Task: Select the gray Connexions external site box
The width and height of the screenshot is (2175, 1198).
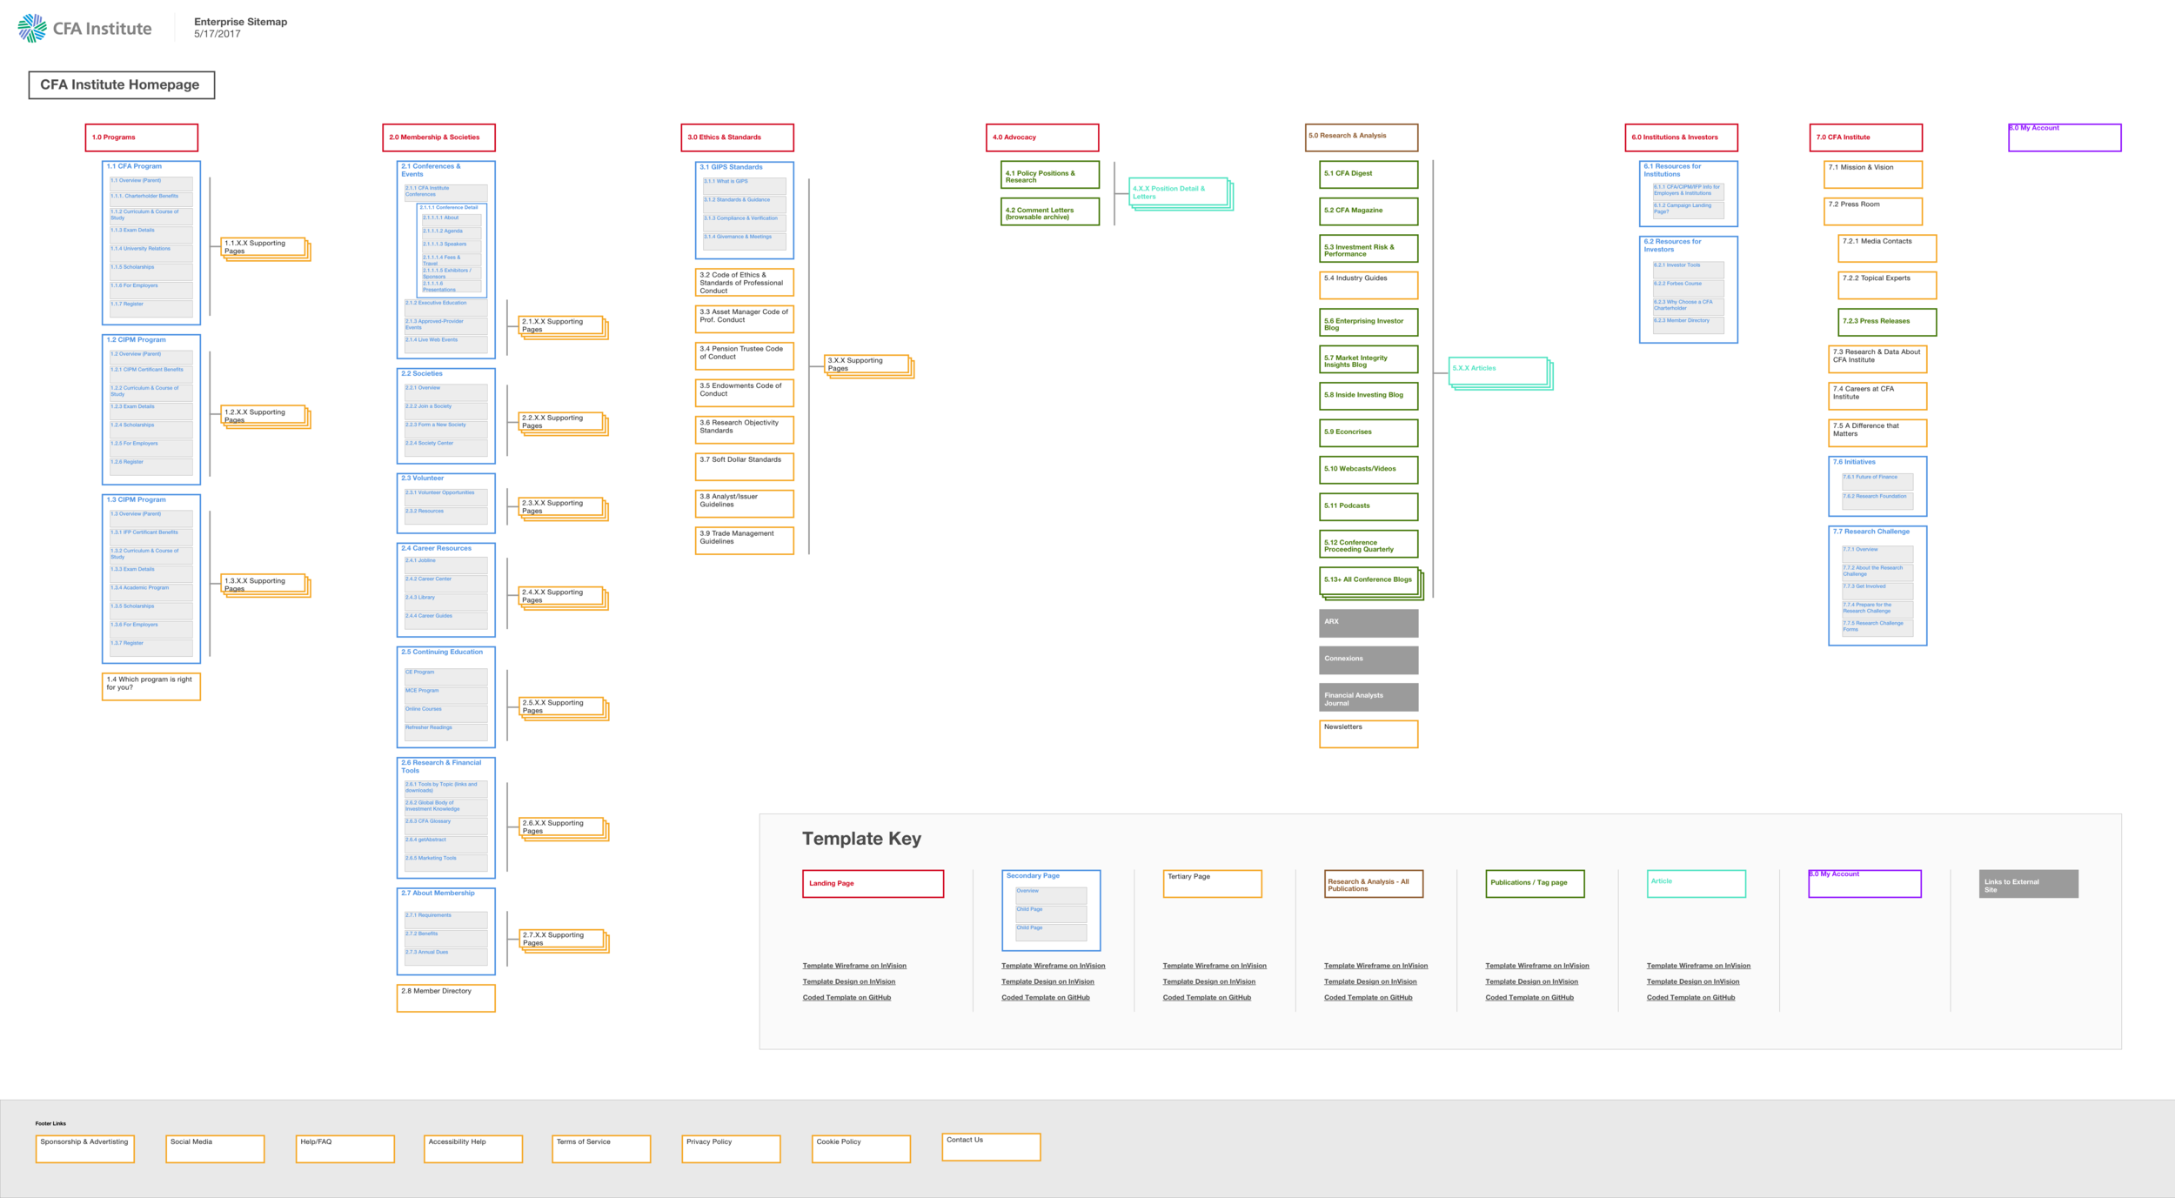Action: pyautogui.click(x=1369, y=660)
